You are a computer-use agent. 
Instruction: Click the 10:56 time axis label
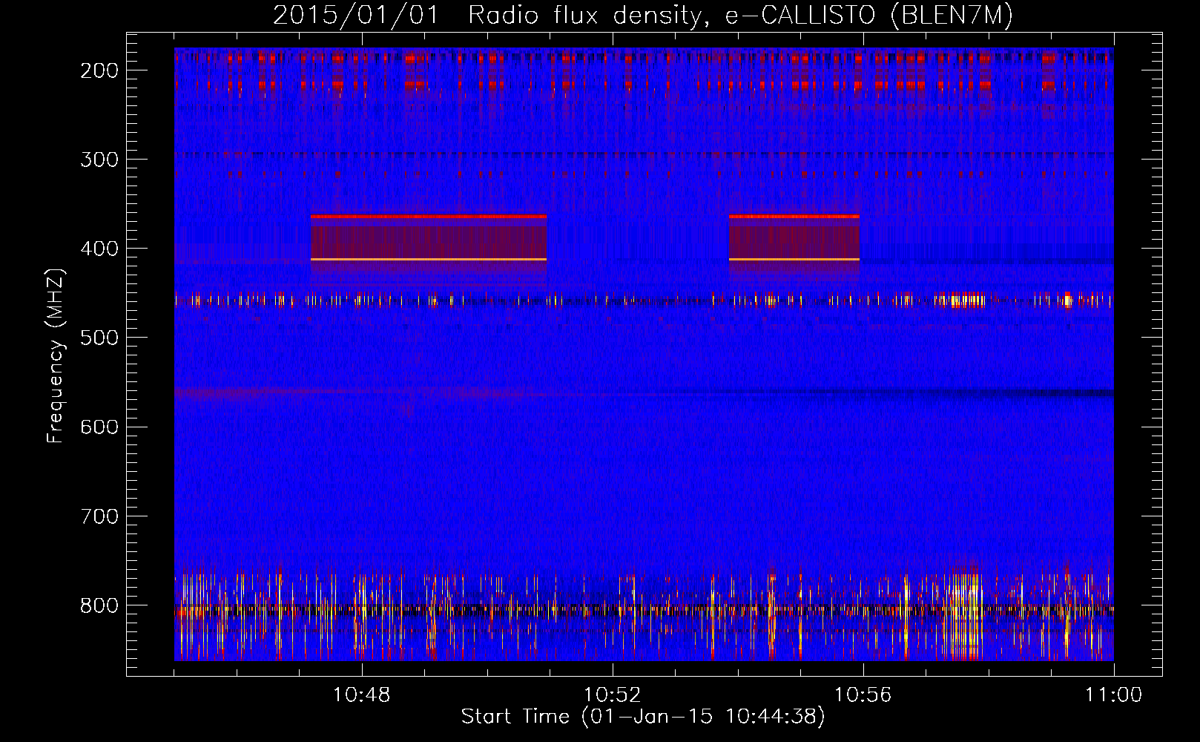tap(863, 695)
